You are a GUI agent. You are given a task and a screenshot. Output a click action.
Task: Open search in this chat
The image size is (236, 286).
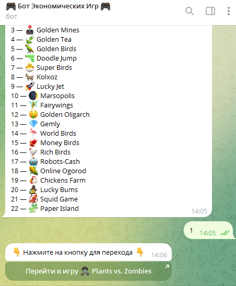pyautogui.click(x=190, y=11)
